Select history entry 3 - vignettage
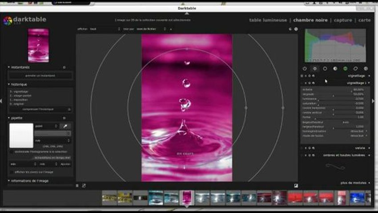378x213 pixels. click(x=19, y=91)
